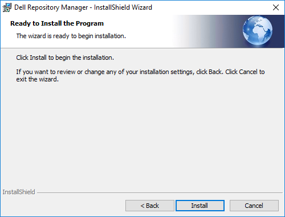
Task: Click the "InstallShield Wizard" words in title bar
Action: pyautogui.click(x=123, y=7)
